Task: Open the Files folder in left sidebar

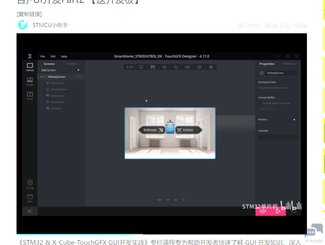Action: 30,198
